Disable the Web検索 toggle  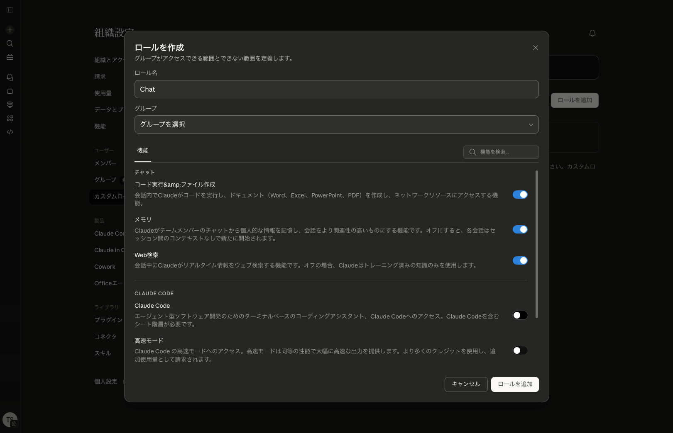tap(520, 260)
